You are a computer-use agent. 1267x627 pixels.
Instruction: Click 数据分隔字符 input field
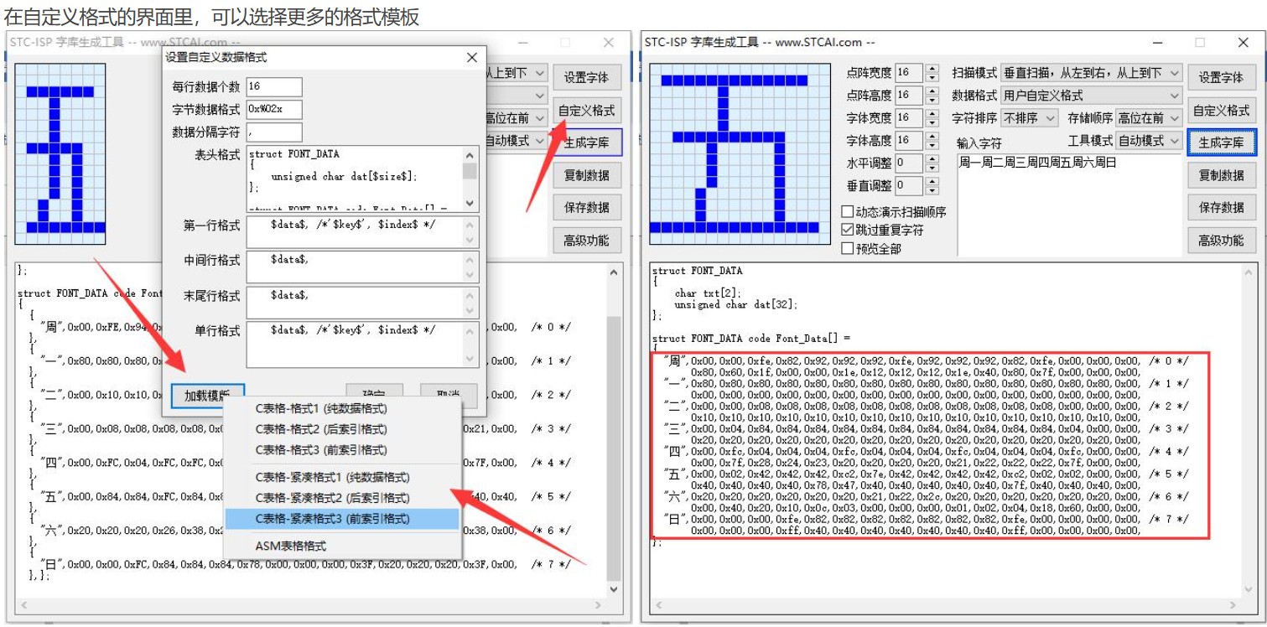(x=274, y=132)
